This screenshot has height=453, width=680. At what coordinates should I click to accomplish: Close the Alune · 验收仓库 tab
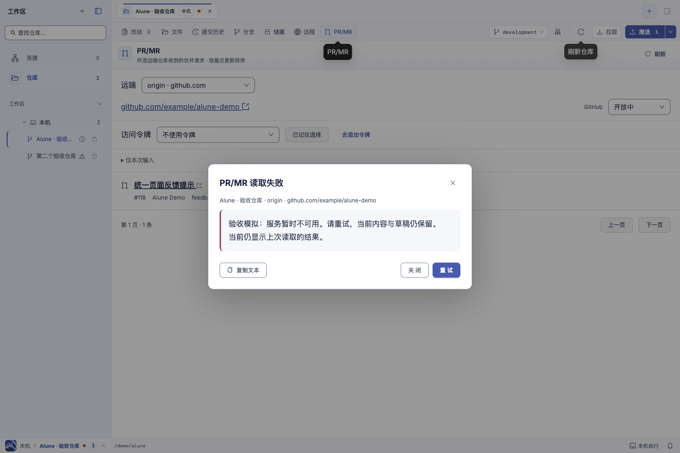(x=210, y=11)
